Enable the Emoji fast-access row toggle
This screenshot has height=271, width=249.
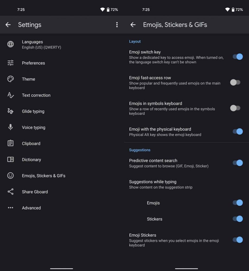pos(235,82)
